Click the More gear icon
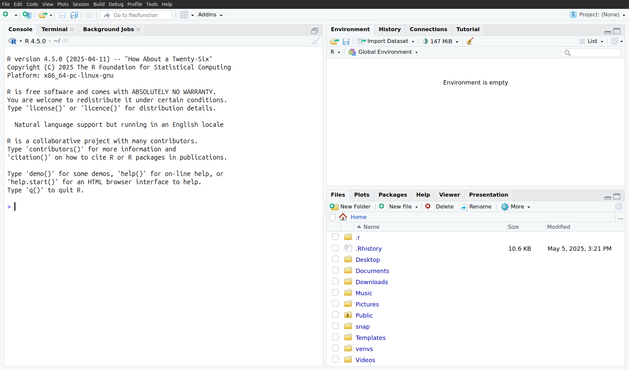 coord(505,206)
